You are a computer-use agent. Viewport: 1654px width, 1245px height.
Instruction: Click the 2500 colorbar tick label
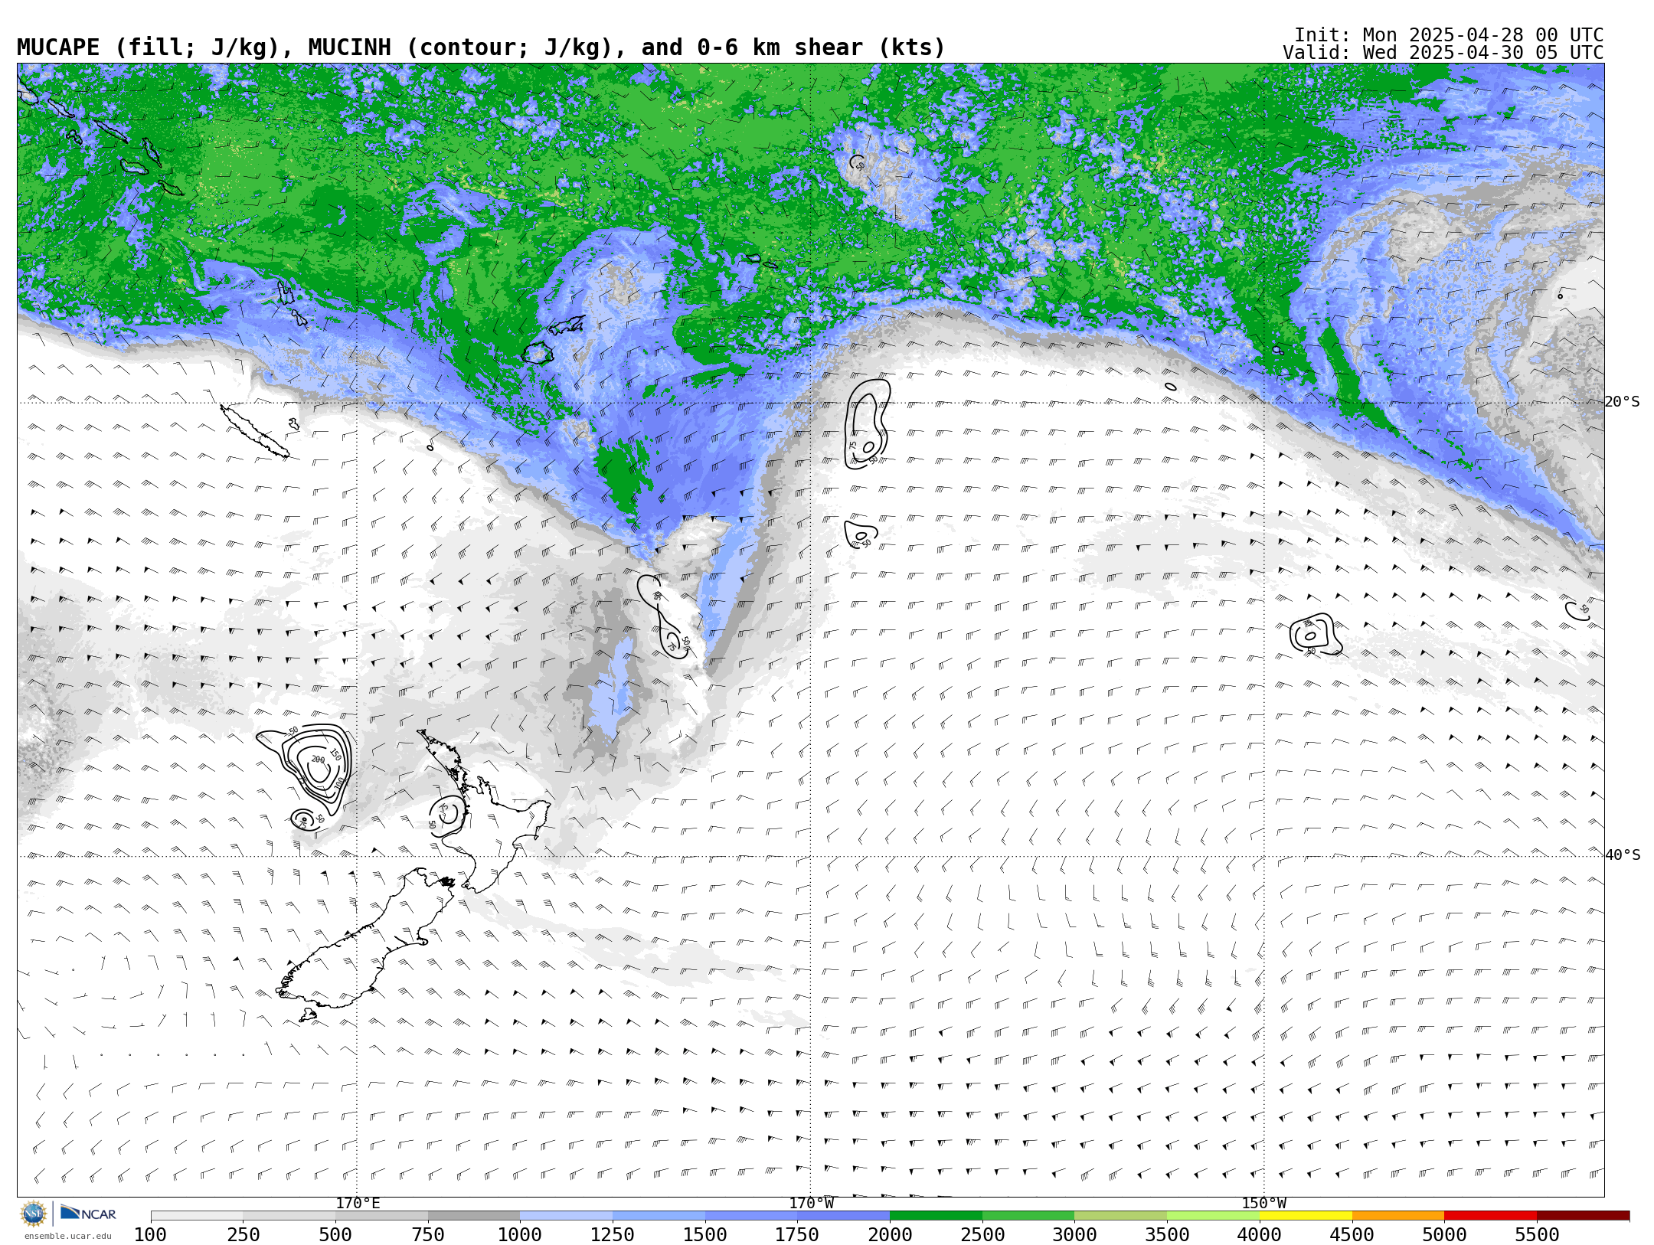[x=982, y=1235]
